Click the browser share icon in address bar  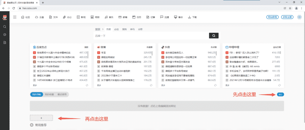pyautogui.click(x=285, y=8)
